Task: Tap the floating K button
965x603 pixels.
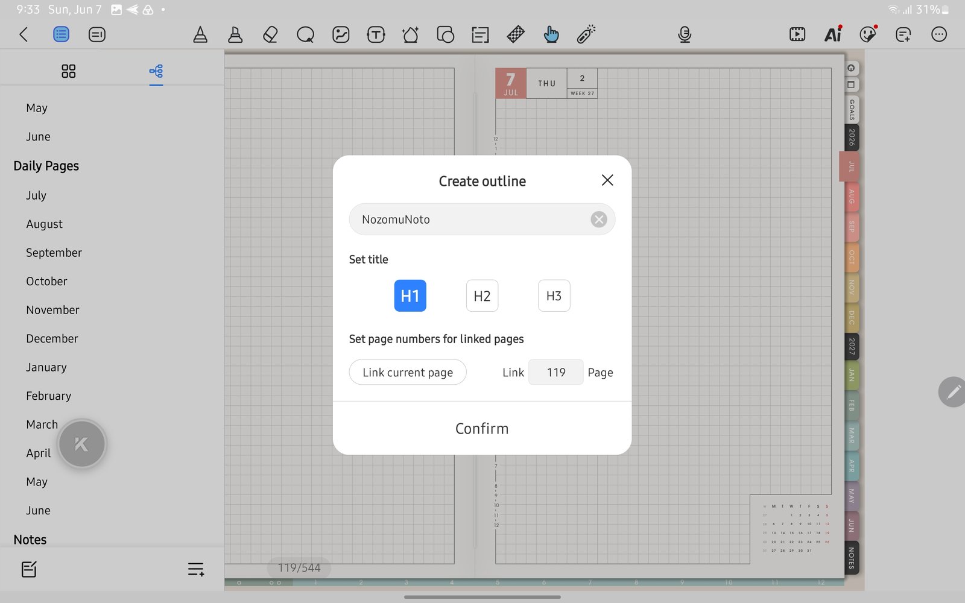Action: point(82,444)
